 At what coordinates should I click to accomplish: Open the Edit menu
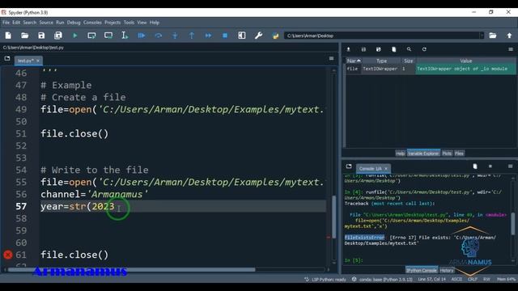(16, 23)
